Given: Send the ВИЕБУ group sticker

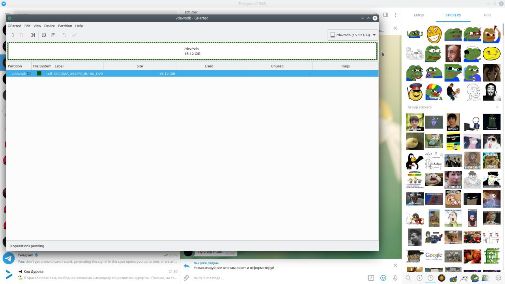Looking at the screenshot, I should (x=453, y=122).
